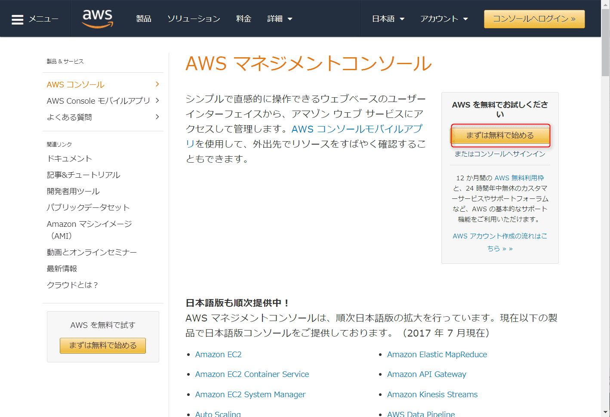
Task: Open 最新情報 link
Action: (62, 269)
